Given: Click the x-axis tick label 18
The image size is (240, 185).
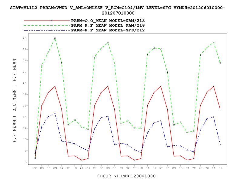Looking at the screenshot, I should tap(75, 168).
